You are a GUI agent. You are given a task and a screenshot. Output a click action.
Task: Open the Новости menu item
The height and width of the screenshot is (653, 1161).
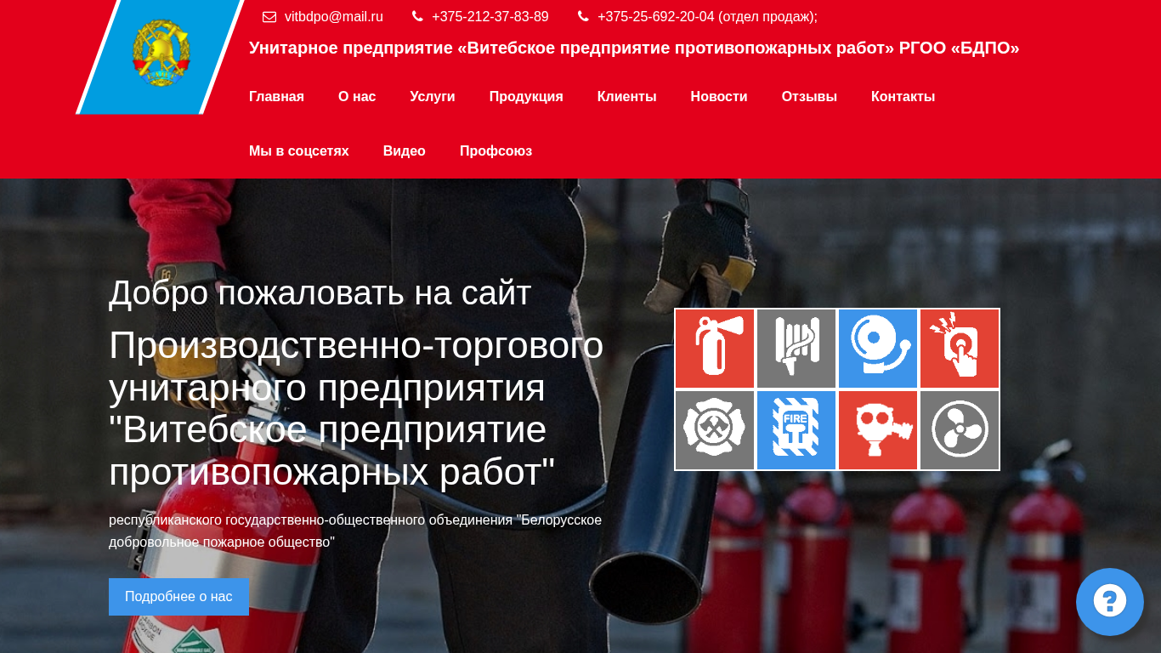[x=719, y=97]
